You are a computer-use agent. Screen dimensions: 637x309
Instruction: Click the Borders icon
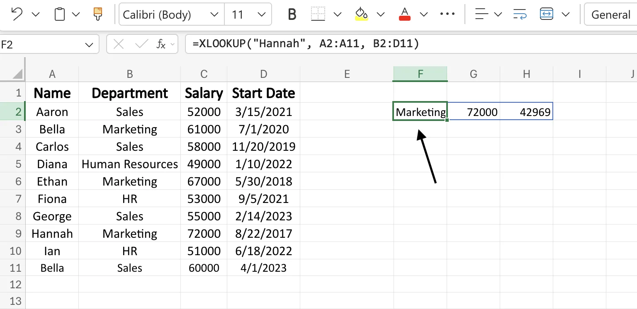(318, 14)
